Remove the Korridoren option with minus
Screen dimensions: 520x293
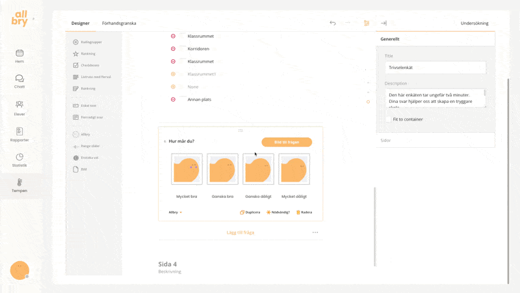pyautogui.click(x=173, y=49)
